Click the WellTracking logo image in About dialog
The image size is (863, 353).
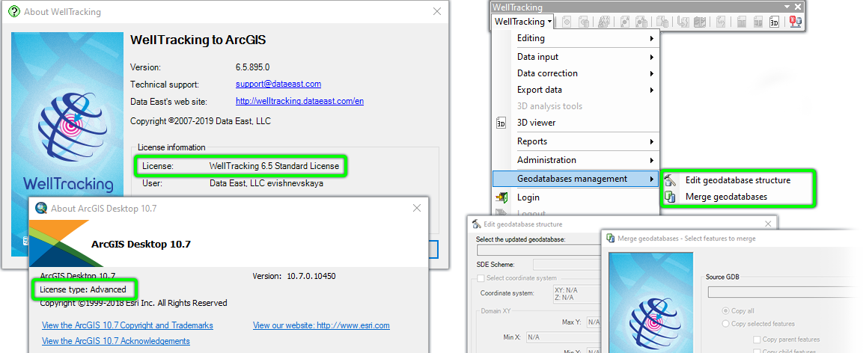[67, 144]
